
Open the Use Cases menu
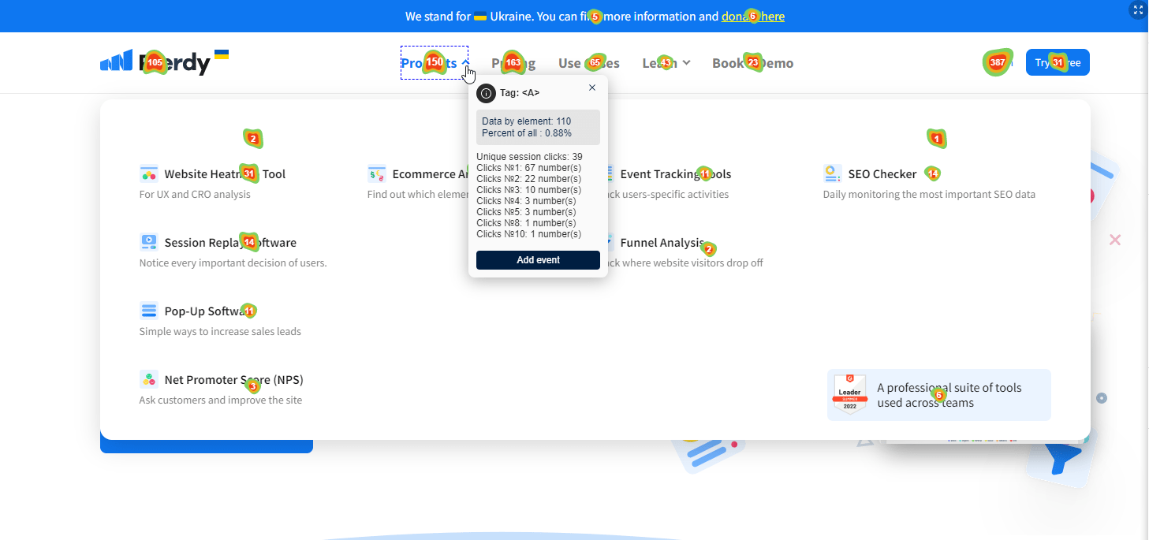588,63
